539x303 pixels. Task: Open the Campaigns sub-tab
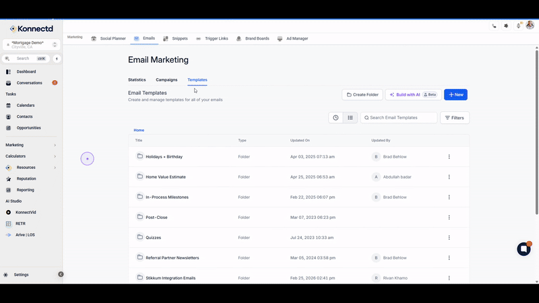coord(166,79)
